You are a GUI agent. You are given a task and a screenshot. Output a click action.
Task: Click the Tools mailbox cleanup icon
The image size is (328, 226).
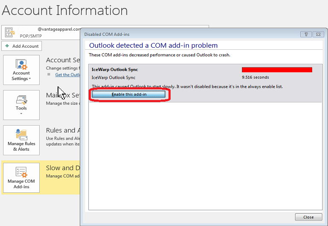[21, 100]
